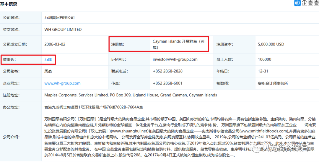This screenshot has height=162, width=319.
Task: Select the founding date 2006-03-02
Action: (55, 44)
